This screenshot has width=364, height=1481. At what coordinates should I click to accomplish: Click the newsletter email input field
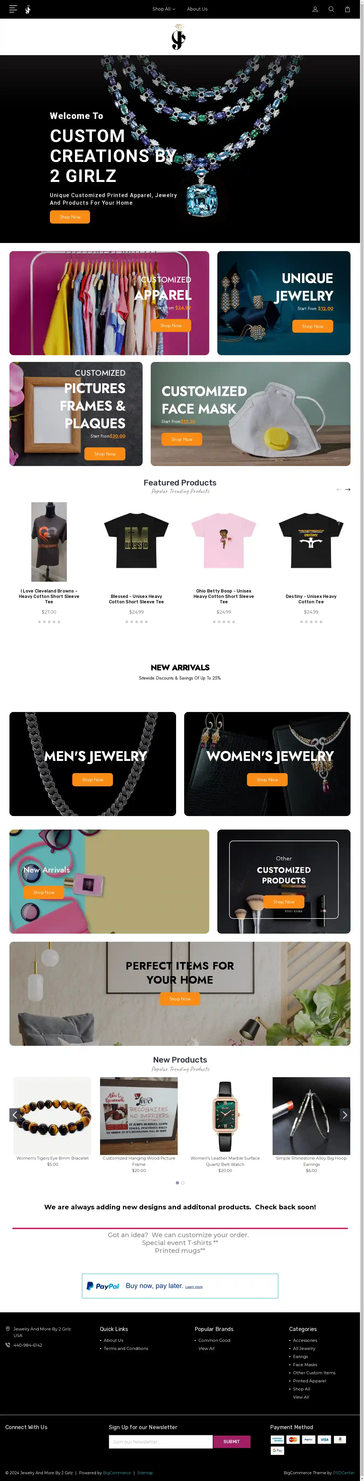point(160,1441)
